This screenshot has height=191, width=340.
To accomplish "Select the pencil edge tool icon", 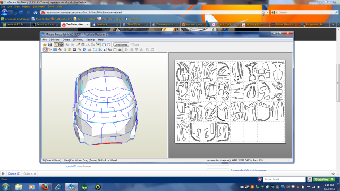I will pos(78,45).
